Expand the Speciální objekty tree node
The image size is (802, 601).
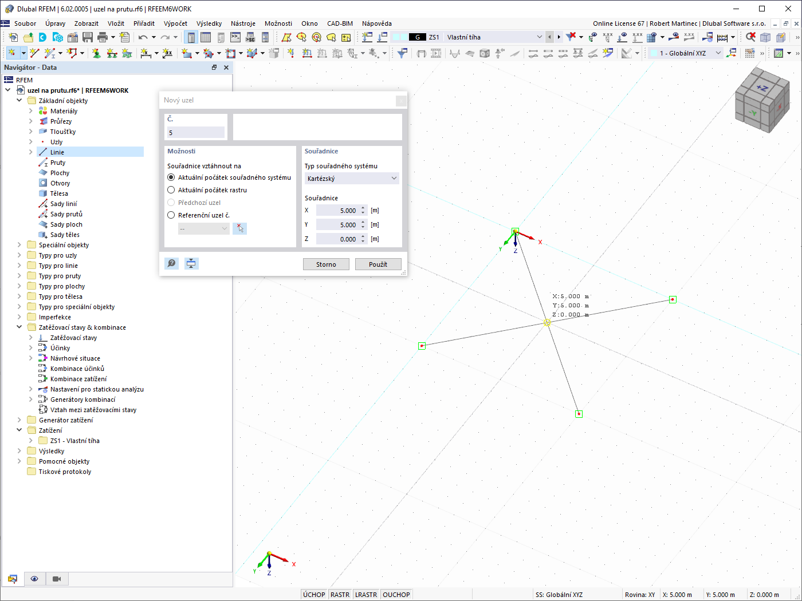click(19, 245)
